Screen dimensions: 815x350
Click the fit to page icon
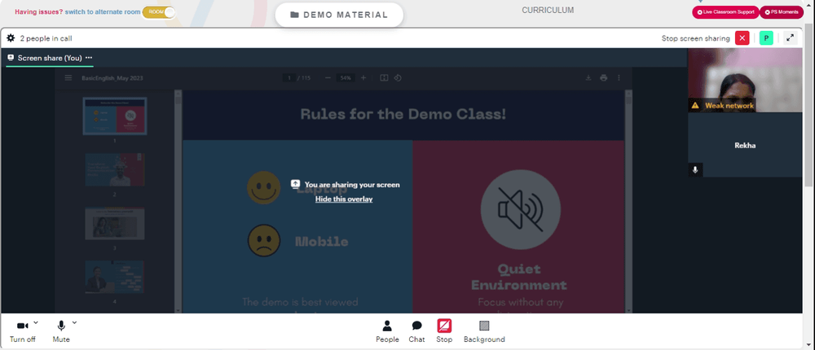[x=384, y=78]
